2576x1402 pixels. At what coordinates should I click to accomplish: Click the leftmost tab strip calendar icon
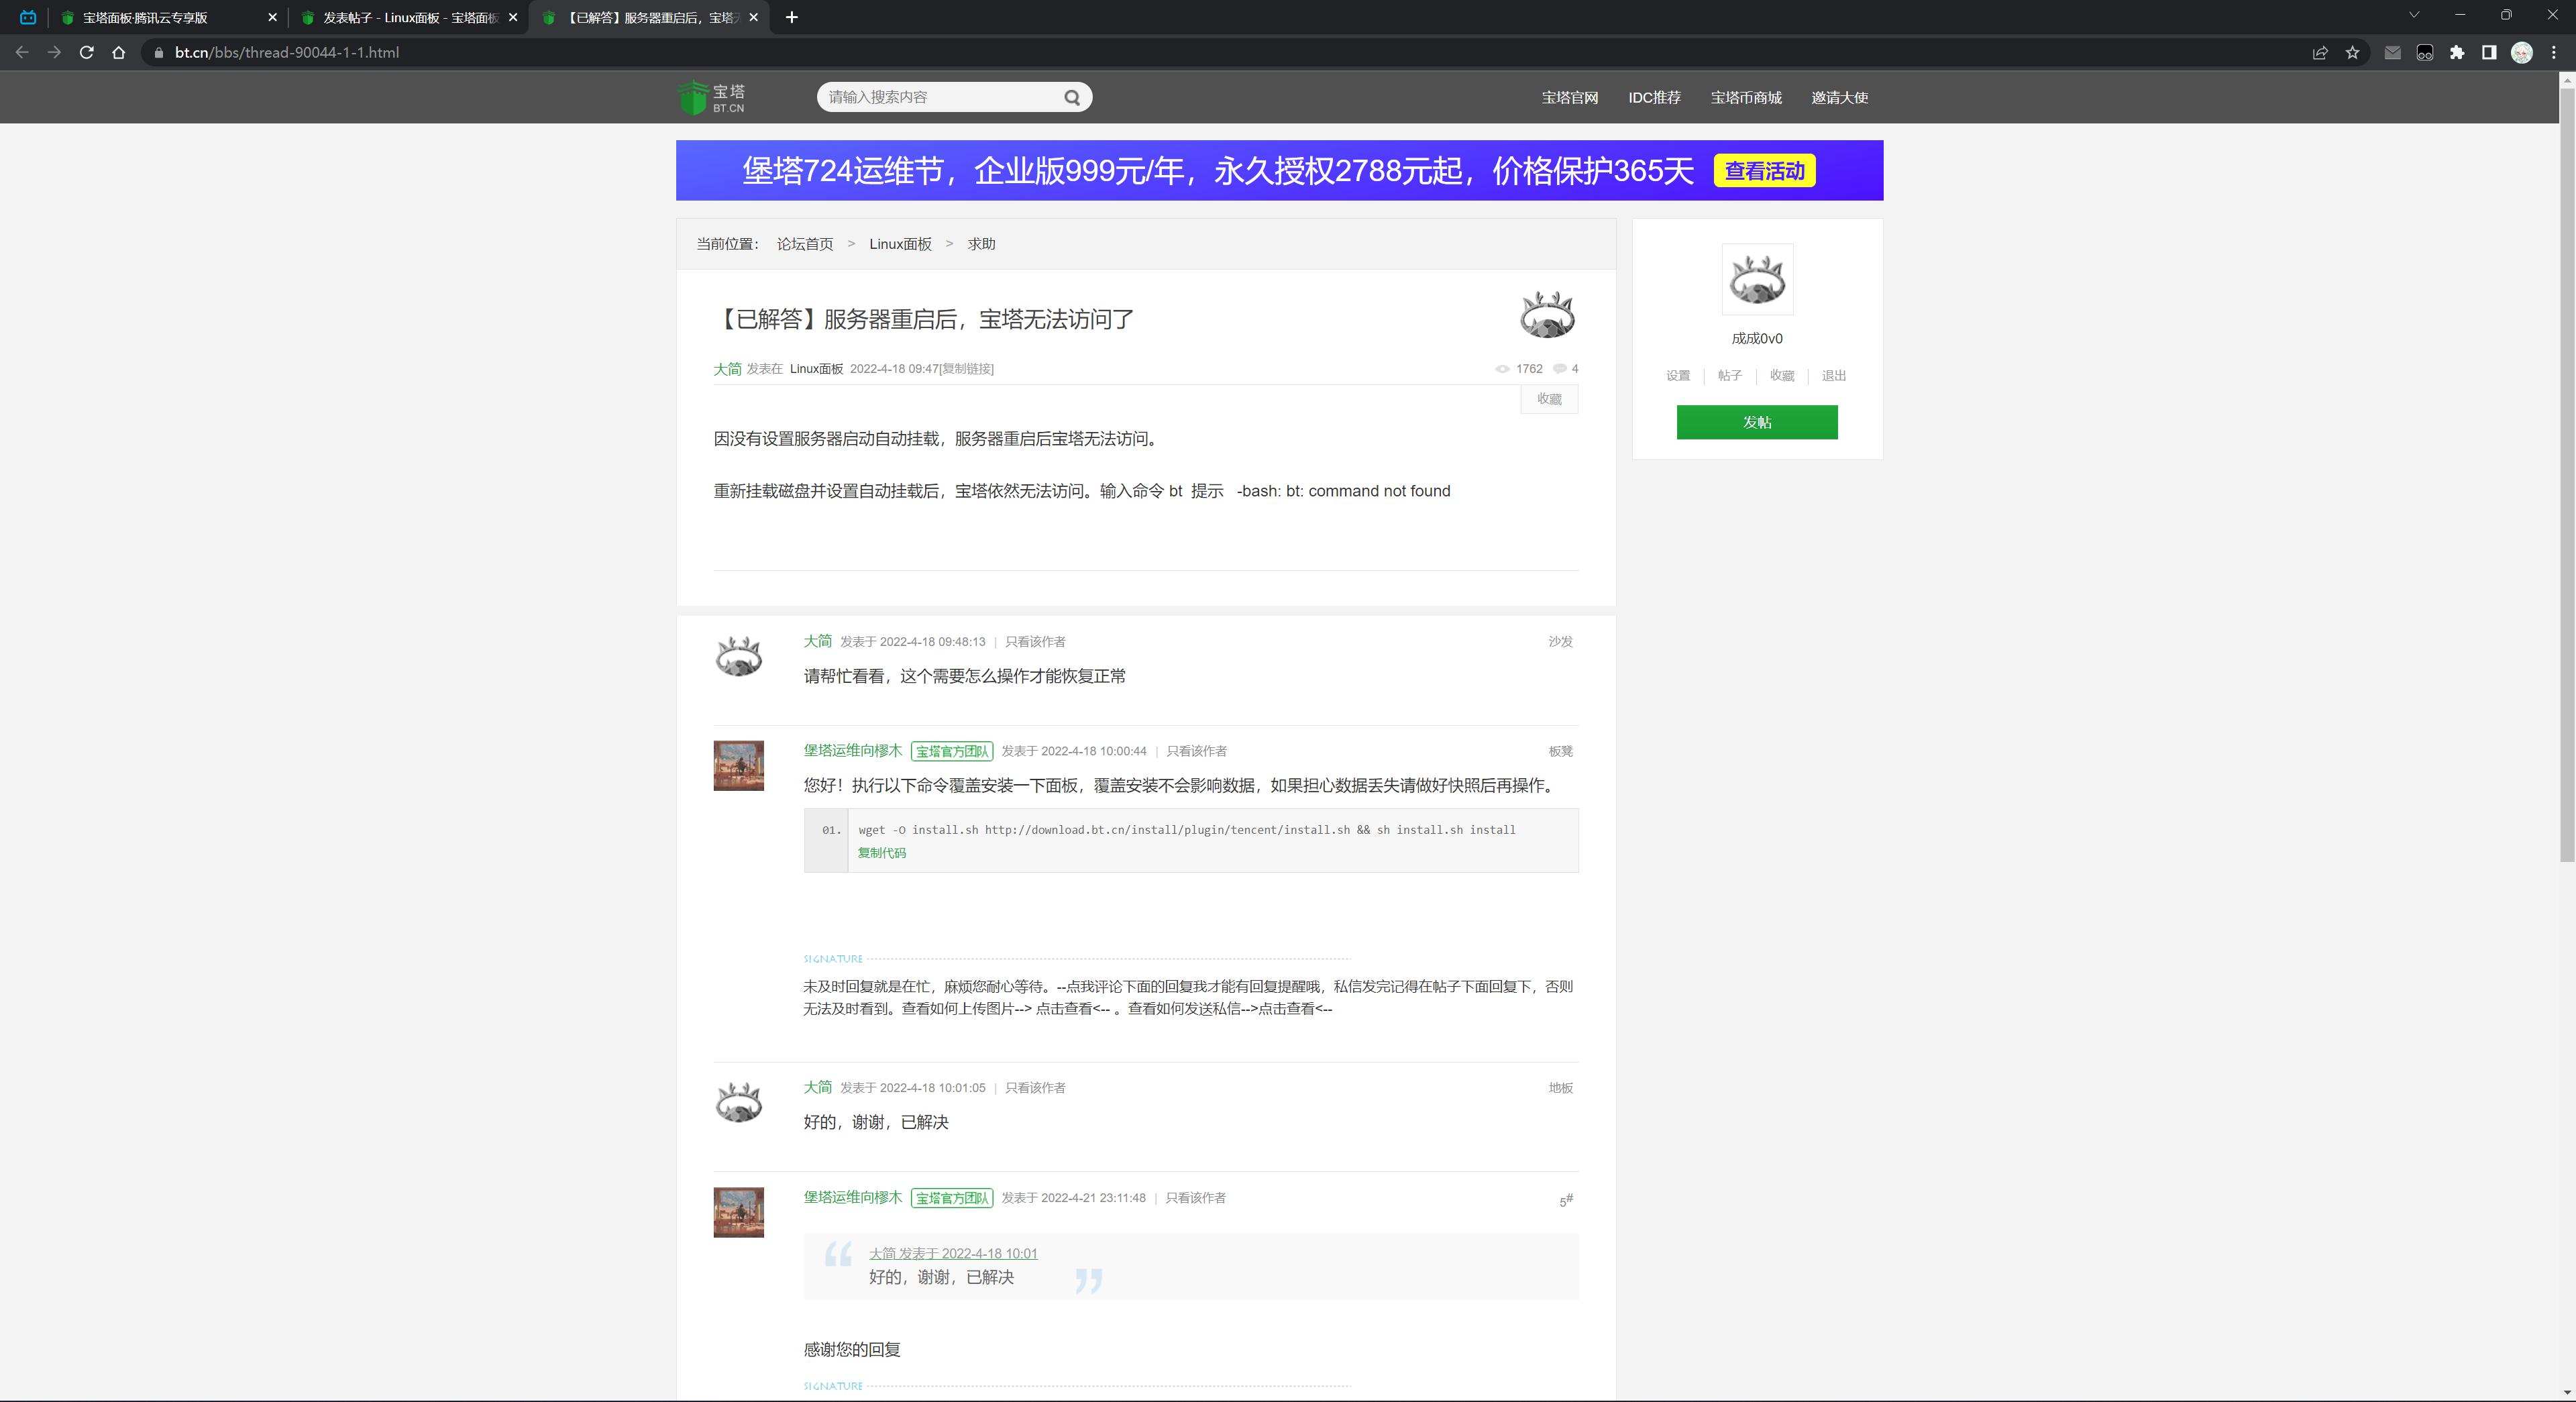click(28, 17)
